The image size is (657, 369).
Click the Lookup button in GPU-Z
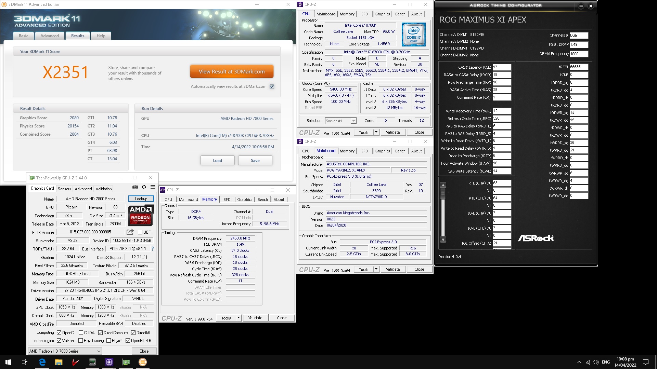pyautogui.click(x=141, y=199)
